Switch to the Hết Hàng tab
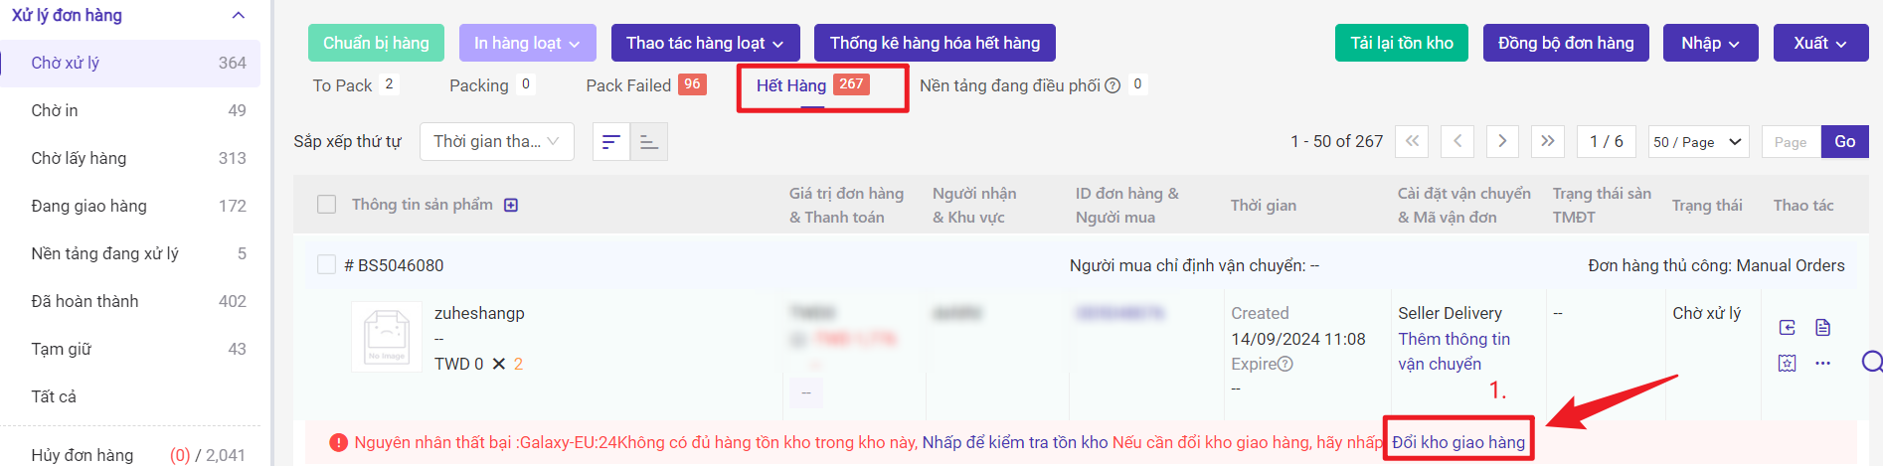1883x466 pixels. pyautogui.click(x=813, y=85)
